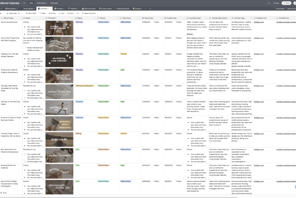Open dropbox.com link in How to Avoid Burnout row

259,22
